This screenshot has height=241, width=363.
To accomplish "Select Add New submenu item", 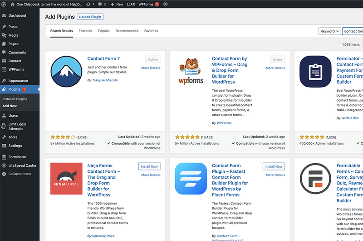I will (10, 106).
